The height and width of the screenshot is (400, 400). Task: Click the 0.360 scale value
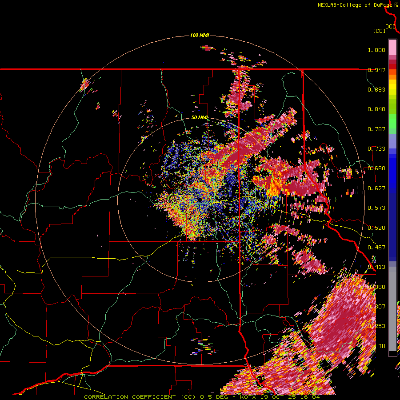click(x=376, y=287)
